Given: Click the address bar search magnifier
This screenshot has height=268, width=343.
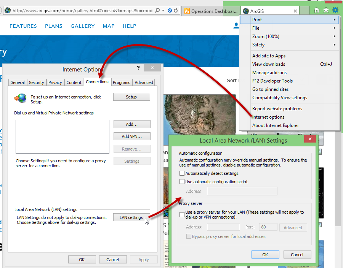Looking at the screenshot, I should [157, 11].
